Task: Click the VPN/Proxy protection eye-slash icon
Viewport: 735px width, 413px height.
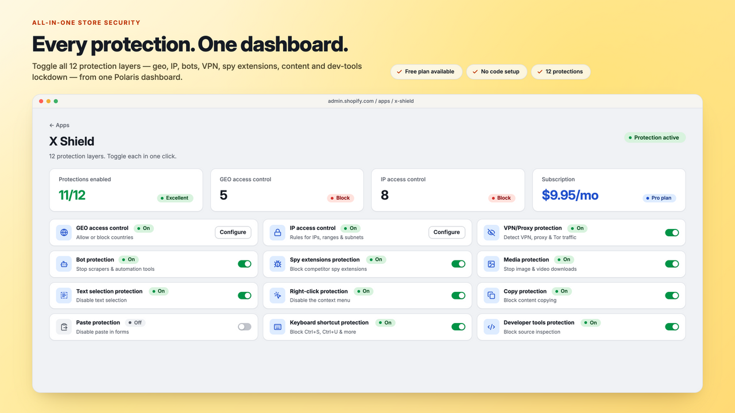Action: (491, 232)
